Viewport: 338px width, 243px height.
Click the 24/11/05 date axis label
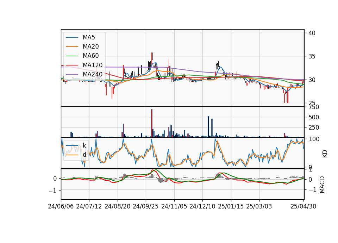coord(174,206)
